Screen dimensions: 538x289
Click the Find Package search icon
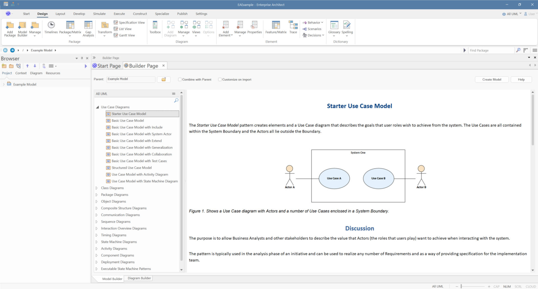coord(518,50)
